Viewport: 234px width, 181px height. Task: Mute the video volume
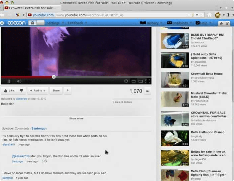coord(19,81)
